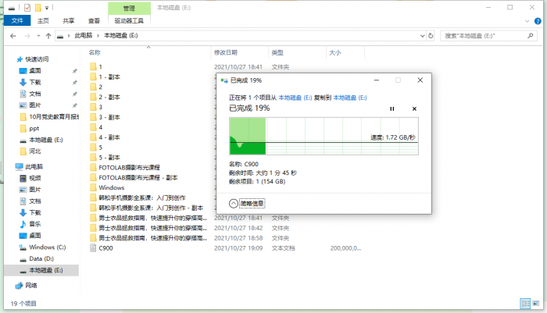
Task: Click the source 本地磁盘 (E:) link in copy dialog
Action: coord(294,98)
